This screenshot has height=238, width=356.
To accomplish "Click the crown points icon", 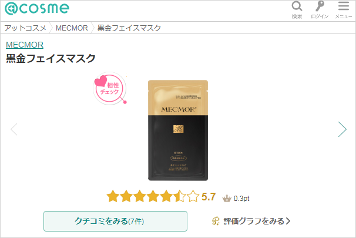I will point(227,199).
